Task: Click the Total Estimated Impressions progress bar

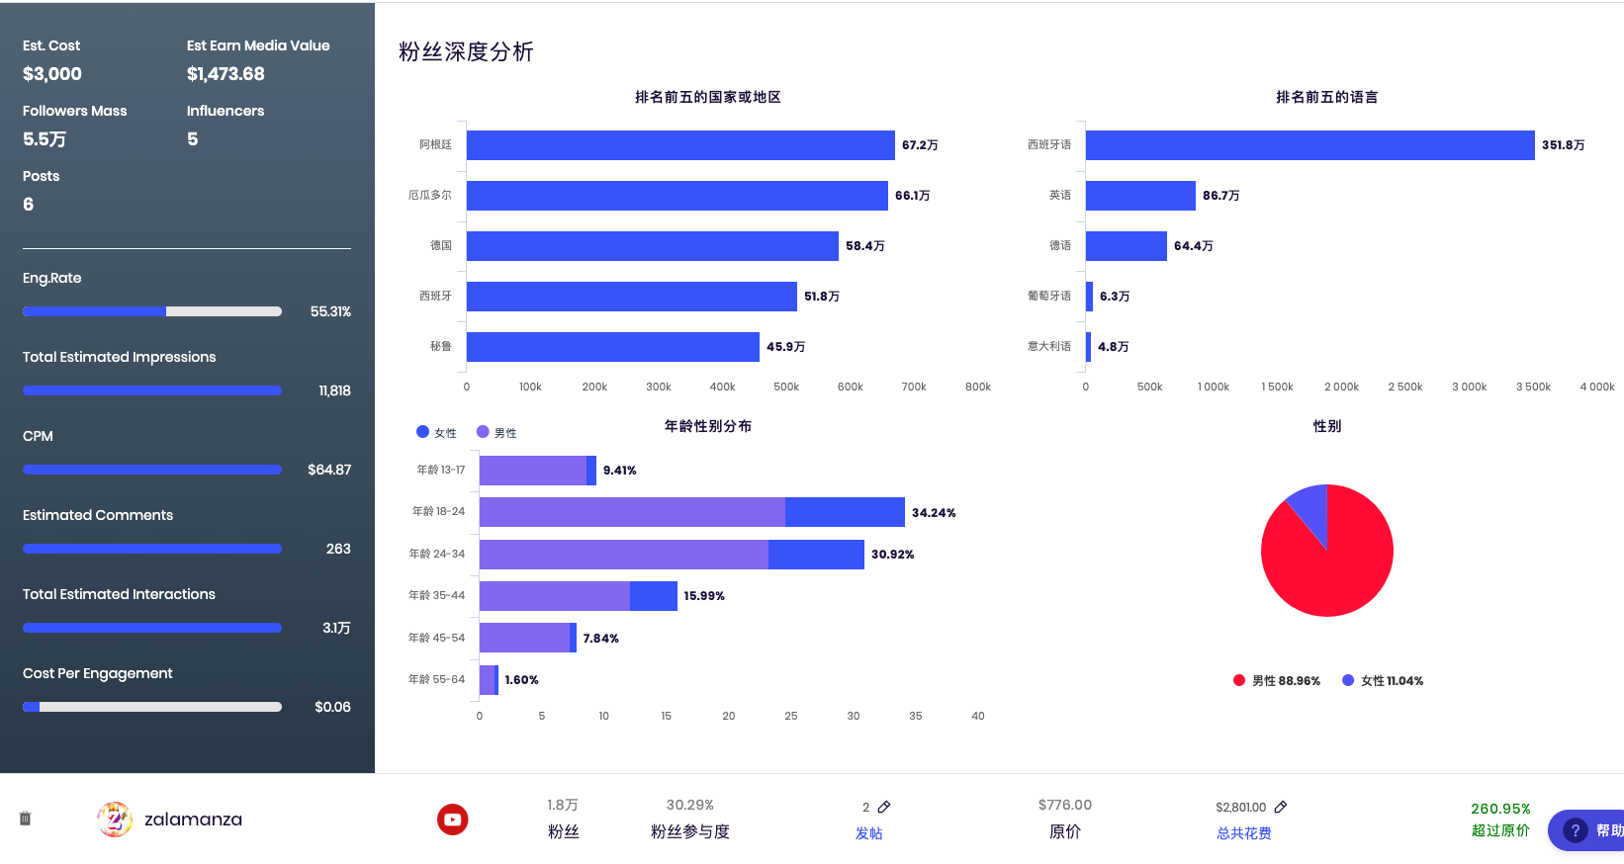Action: coord(152,390)
